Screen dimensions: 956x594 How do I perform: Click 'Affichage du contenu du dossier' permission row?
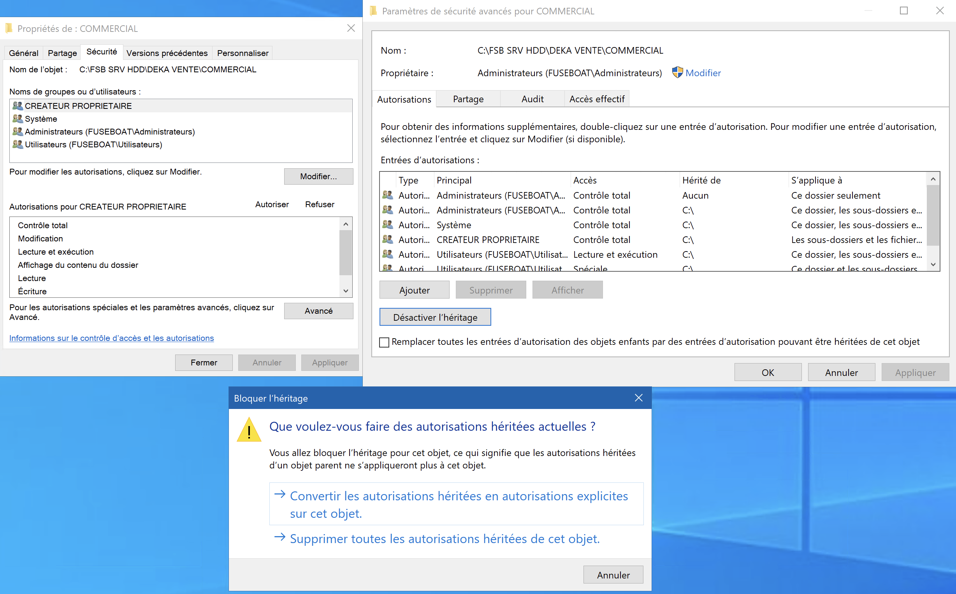[78, 265]
